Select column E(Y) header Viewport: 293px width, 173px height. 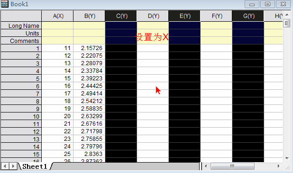(184, 16)
